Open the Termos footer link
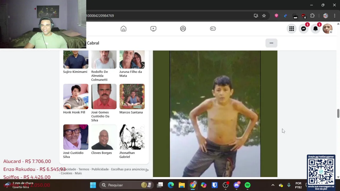Image resolution: width=340 pixels, height=191 pixels. [x=84, y=169]
